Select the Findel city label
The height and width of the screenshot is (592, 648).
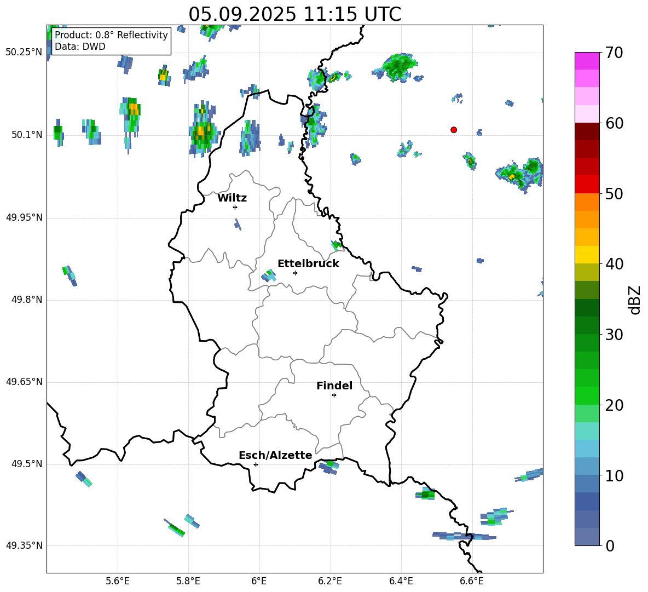[x=334, y=386]
